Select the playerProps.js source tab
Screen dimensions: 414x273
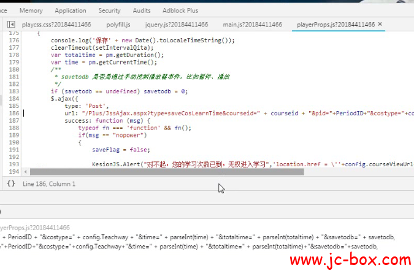335,25
